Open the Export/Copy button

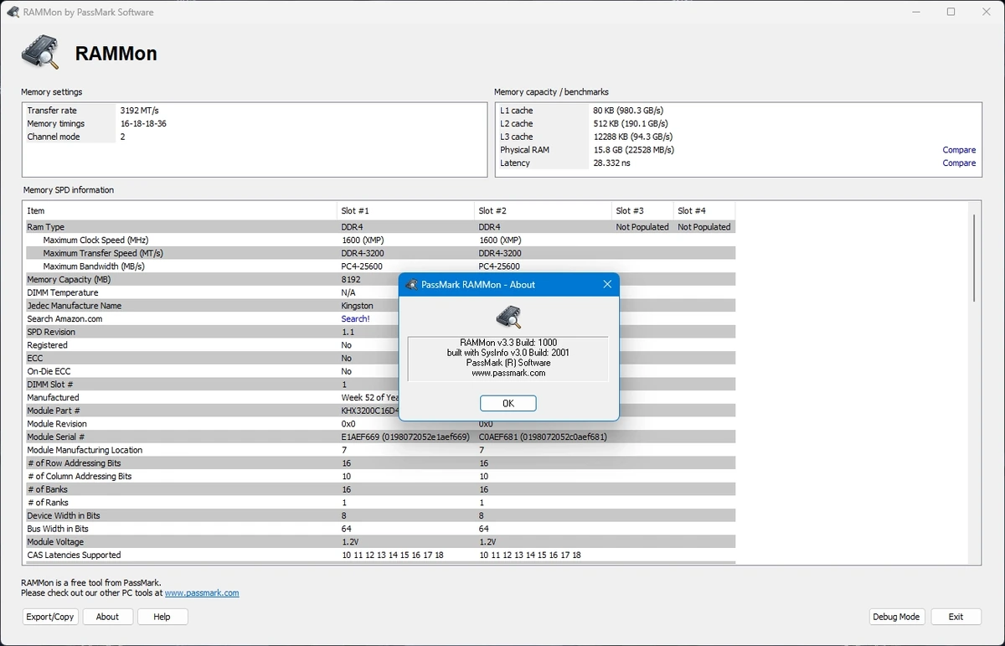tap(50, 617)
